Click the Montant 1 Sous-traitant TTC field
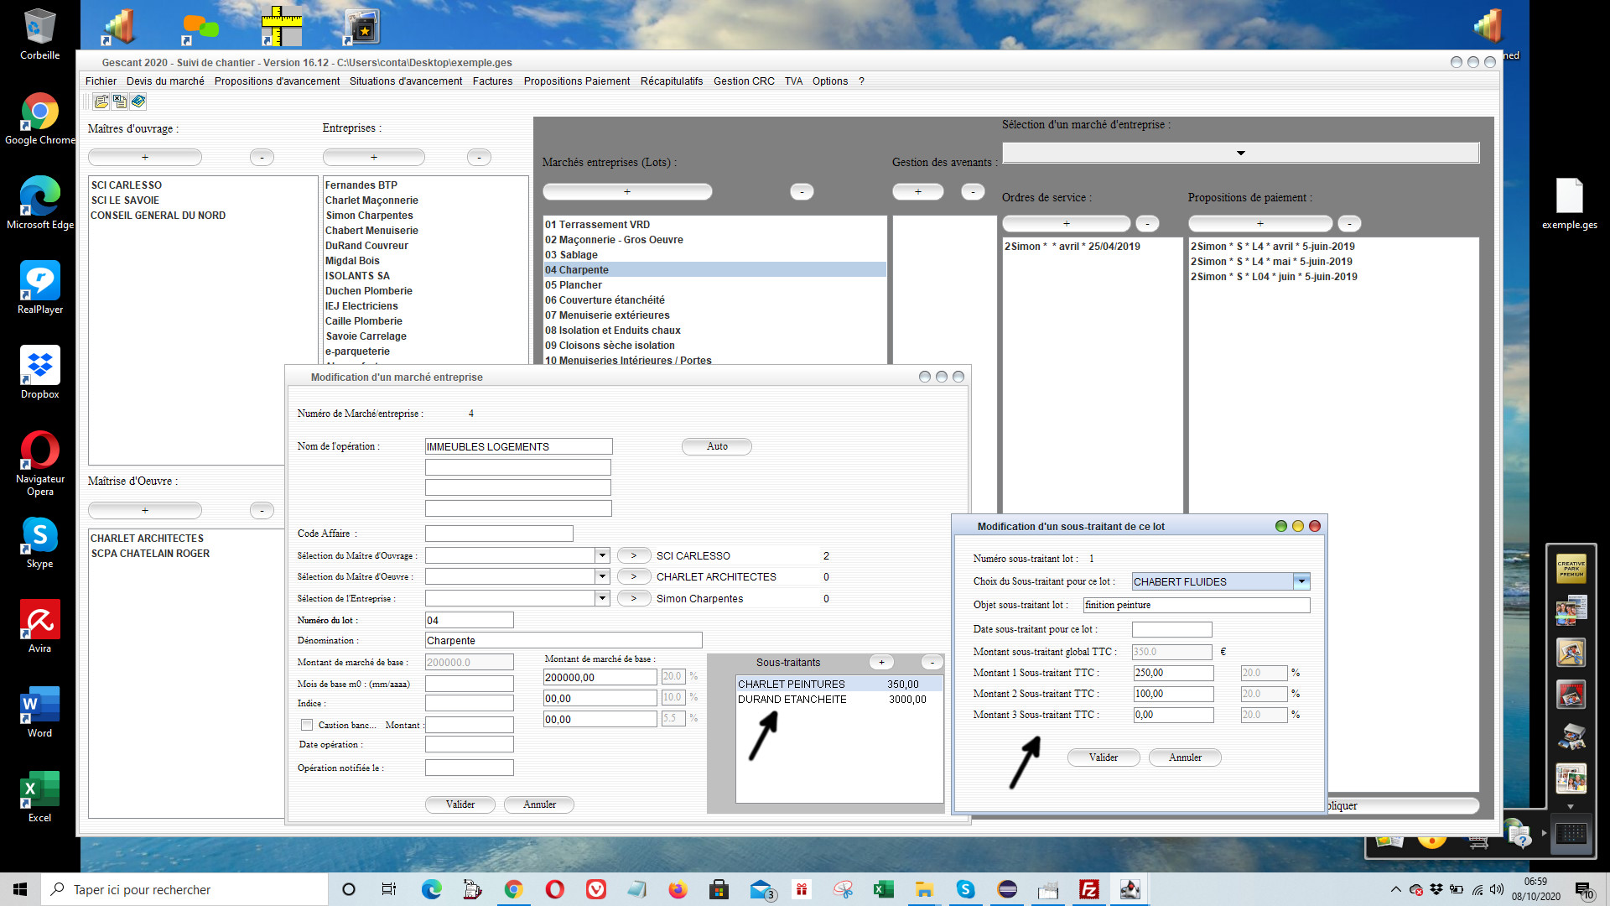This screenshot has width=1610, height=906. (1173, 673)
